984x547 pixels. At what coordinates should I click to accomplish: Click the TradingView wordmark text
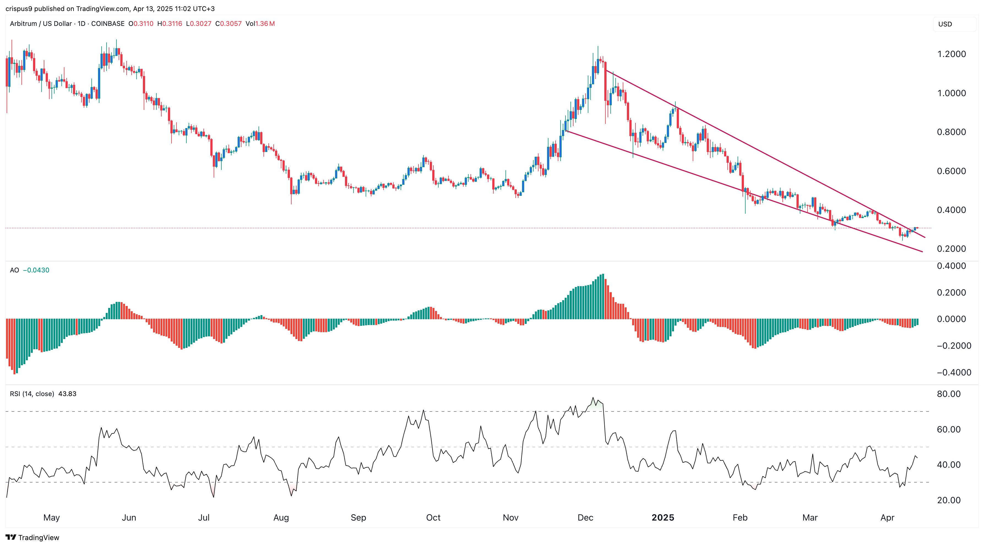[39, 538]
